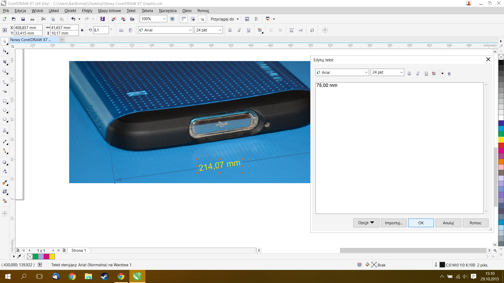Click the Save icon in toolbar
Screen dimensions: 504x283
click(x=23, y=19)
